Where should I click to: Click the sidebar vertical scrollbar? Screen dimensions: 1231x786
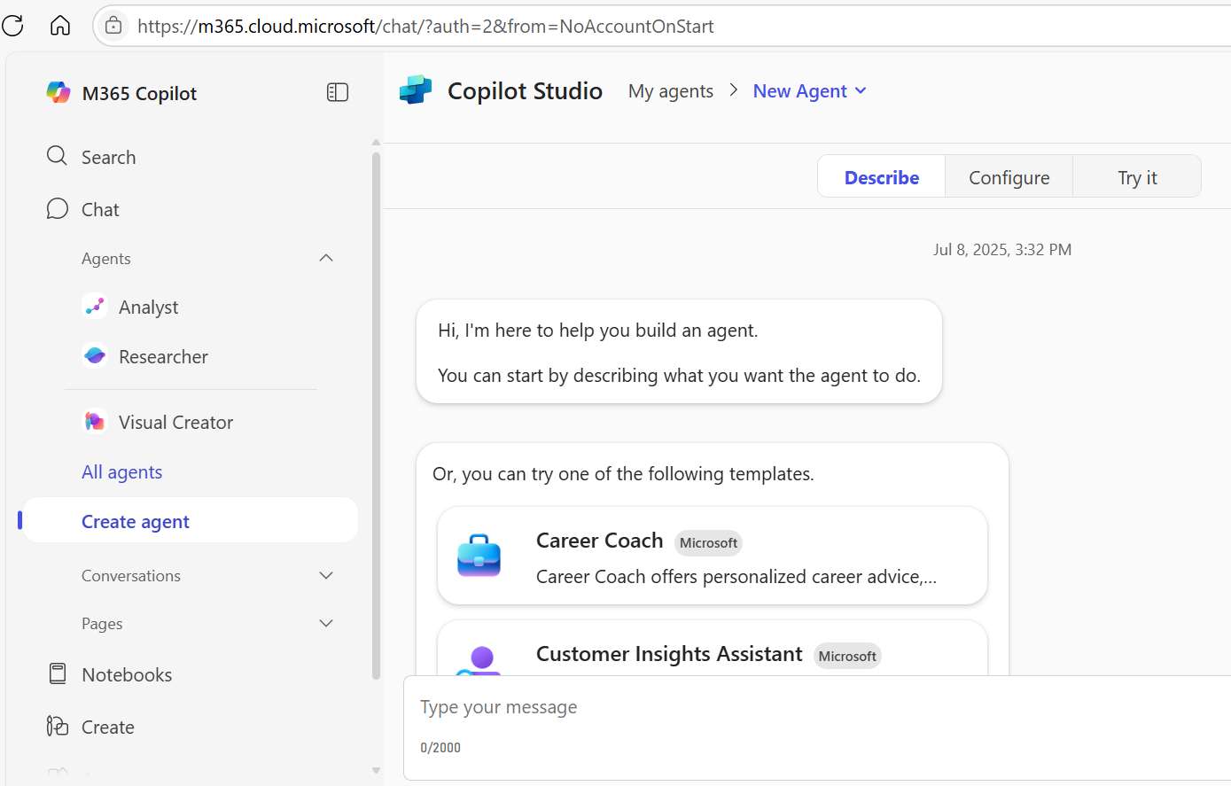coord(376,416)
